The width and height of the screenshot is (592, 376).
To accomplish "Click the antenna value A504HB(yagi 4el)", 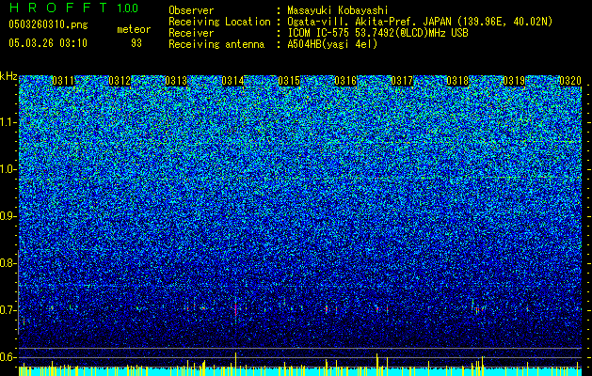I will [x=332, y=44].
